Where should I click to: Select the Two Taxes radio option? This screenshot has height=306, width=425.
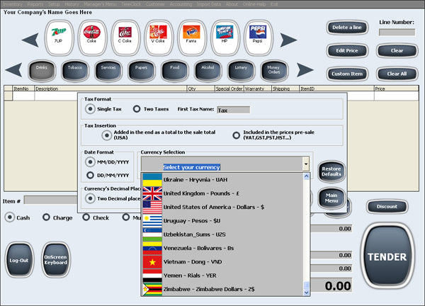point(137,109)
